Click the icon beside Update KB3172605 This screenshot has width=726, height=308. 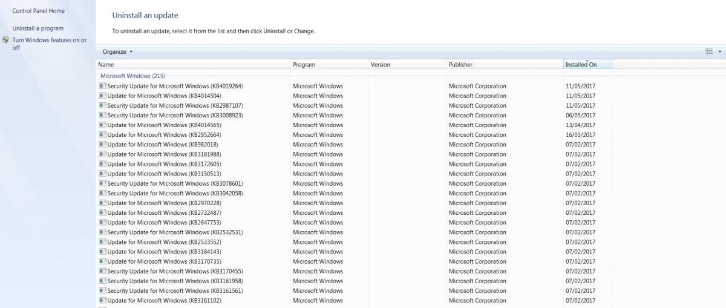pos(102,163)
